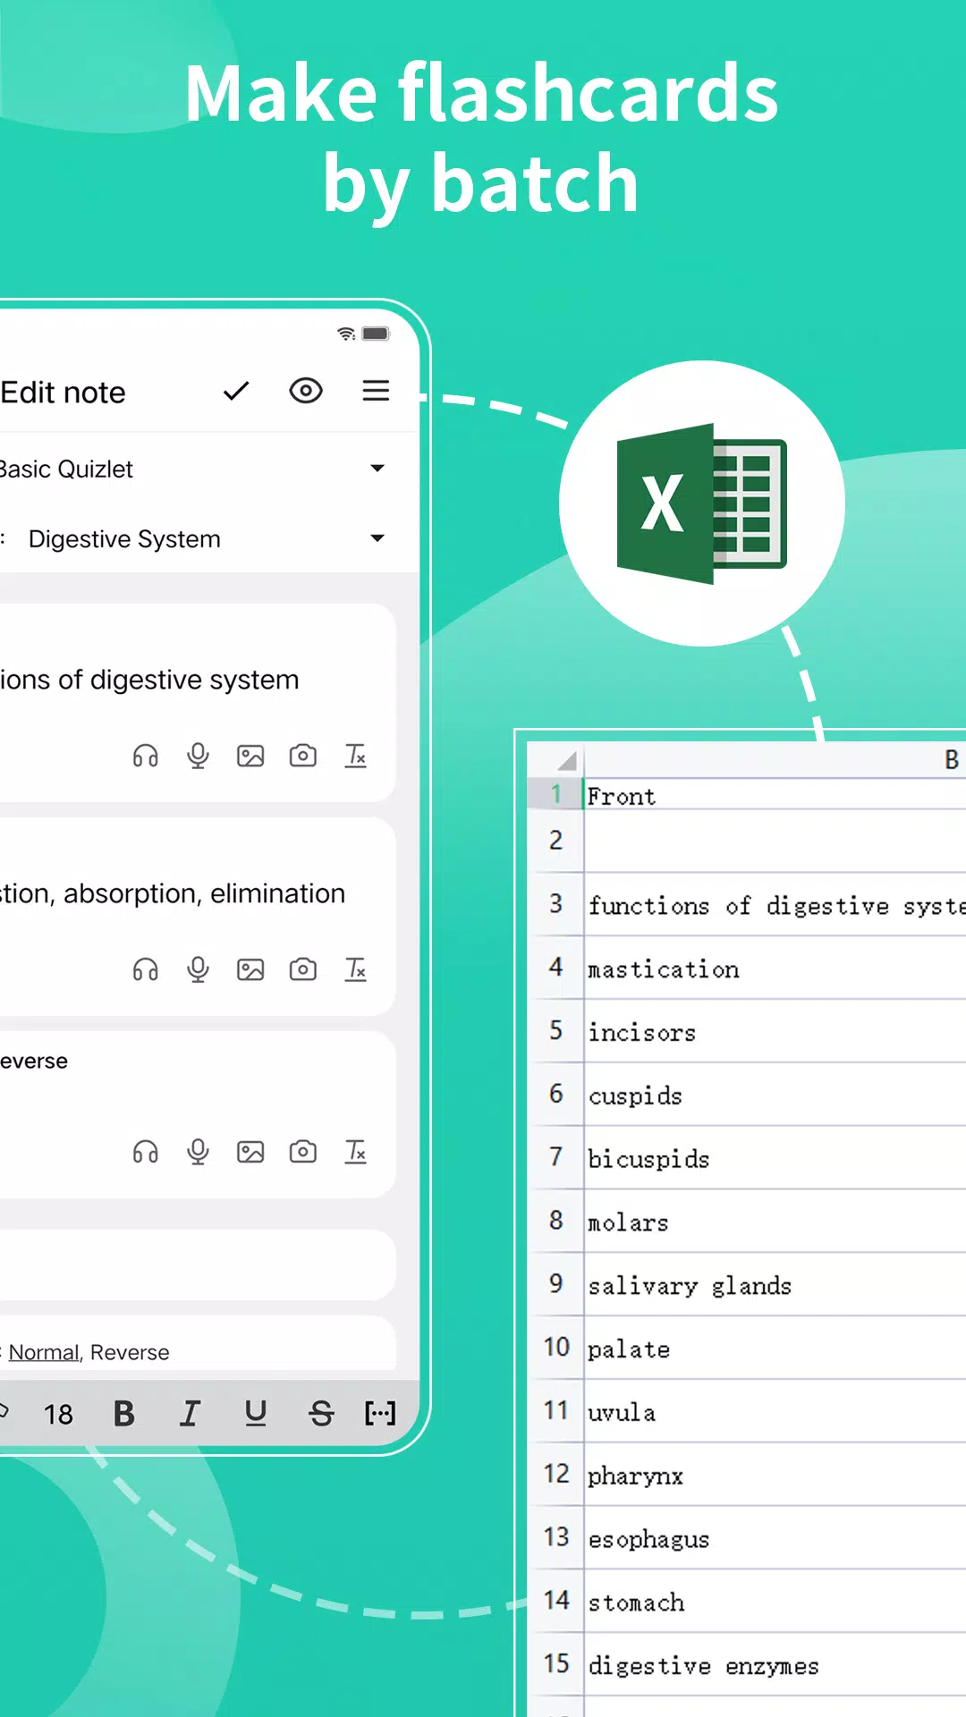Select row 2 header in spreadsheet
Viewport: 966px width, 1717px height.
[x=555, y=841]
